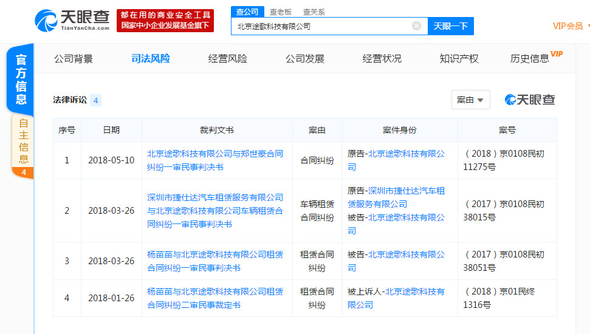Open the 知识产权 section tab
This screenshot has height=334, width=590.
coord(459,59)
